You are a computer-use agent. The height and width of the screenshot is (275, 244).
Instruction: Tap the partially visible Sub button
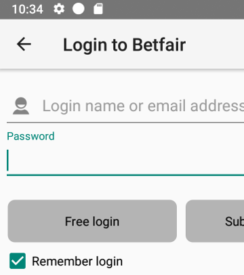coord(215,221)
